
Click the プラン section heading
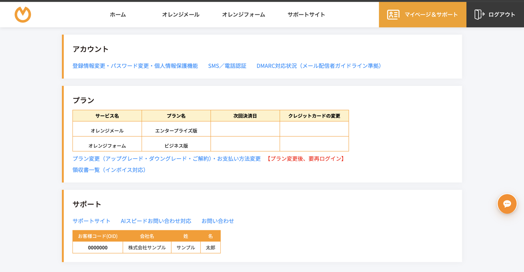coord(84,101)
